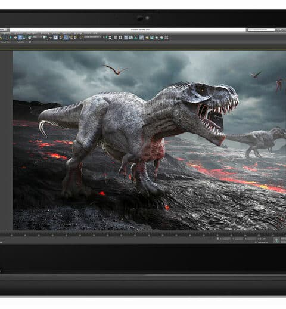Click the title bar search keyword field
The height and width of the screenshot is (309, 286).
(261, 30)
